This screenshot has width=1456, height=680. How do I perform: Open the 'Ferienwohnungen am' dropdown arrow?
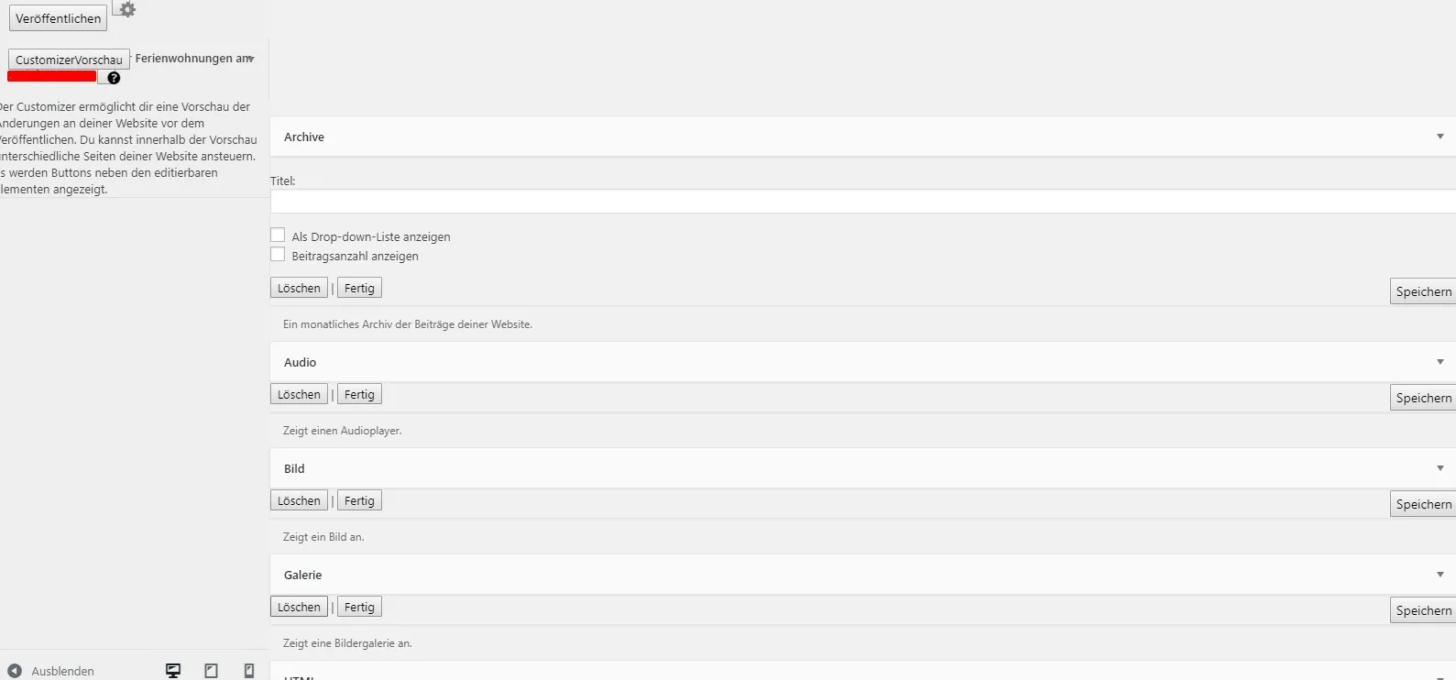click(251, 59)
